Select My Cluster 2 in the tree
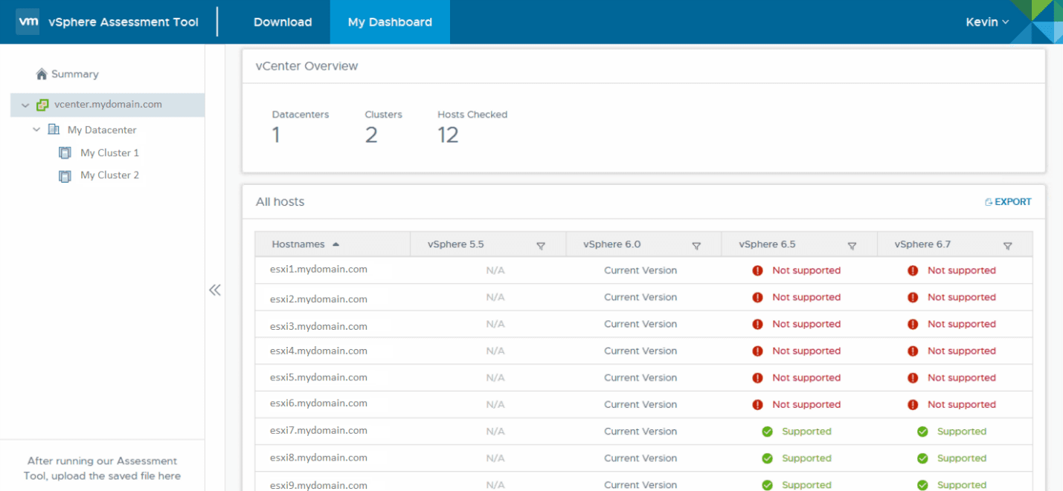 (x=109, y=175)
